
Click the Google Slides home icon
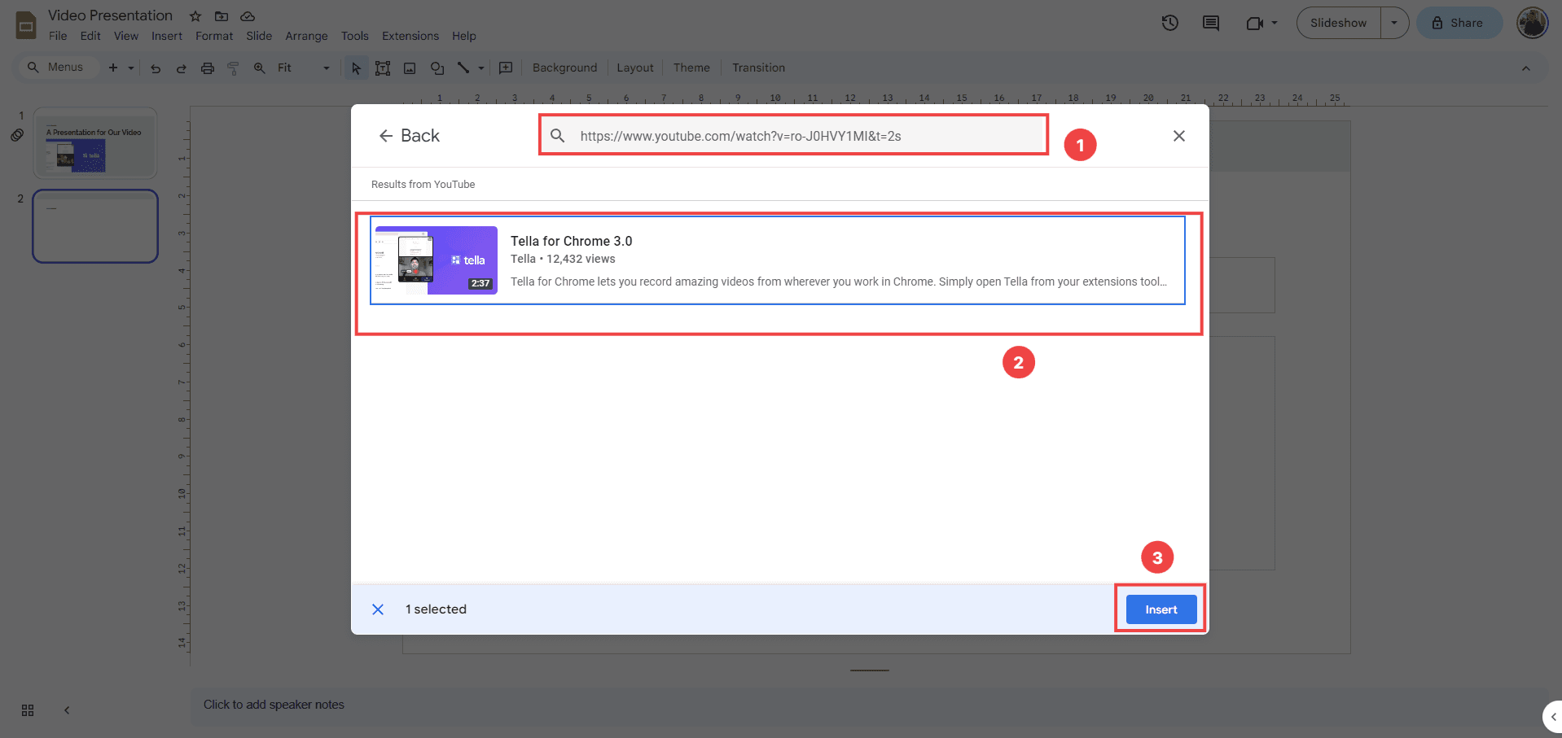[x=26, y=25]
